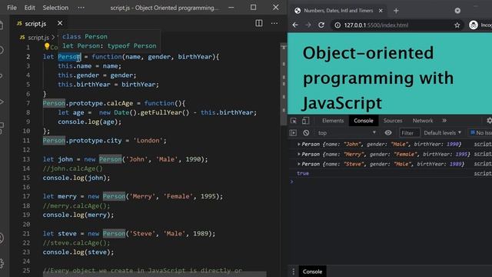Screen dimensions: 492x277
Task: Expand the Person object for Merry
Action: [299, 154]
